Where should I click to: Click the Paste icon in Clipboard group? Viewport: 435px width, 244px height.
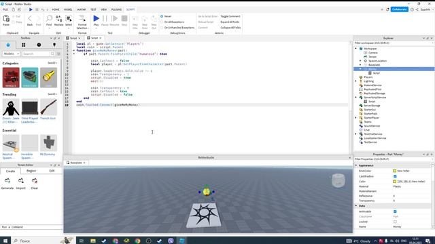tap(6, 19)
